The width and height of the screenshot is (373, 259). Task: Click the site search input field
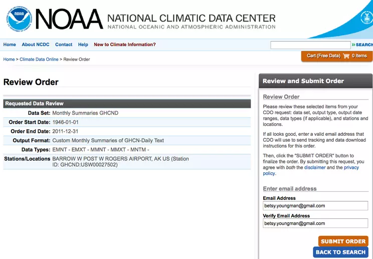(310, 45)
